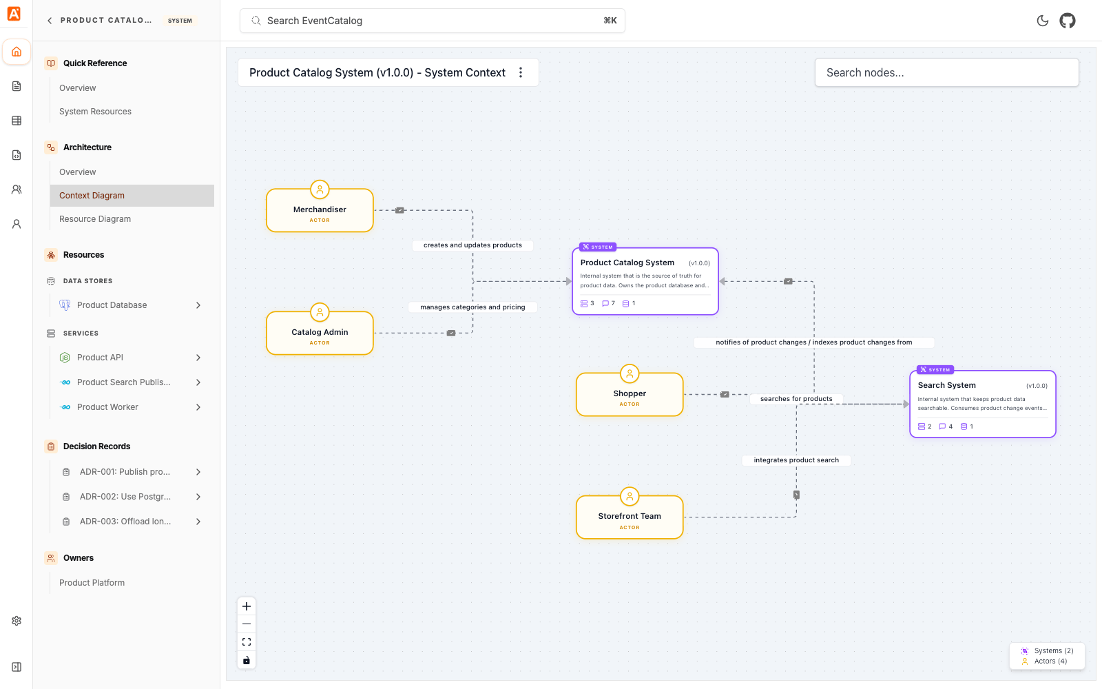Toggle the canvas interactivity lock
This screenshot has width=1102, height=689.
[x=247, y=660]
